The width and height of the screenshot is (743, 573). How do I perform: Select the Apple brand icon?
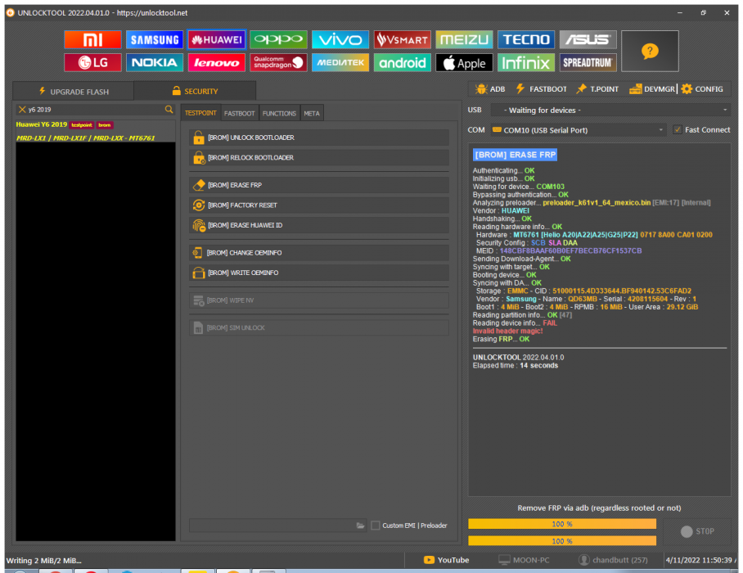[x=465, y=62]
